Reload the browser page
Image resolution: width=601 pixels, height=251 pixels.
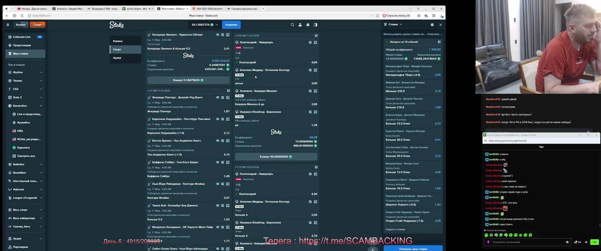point(22,16)
